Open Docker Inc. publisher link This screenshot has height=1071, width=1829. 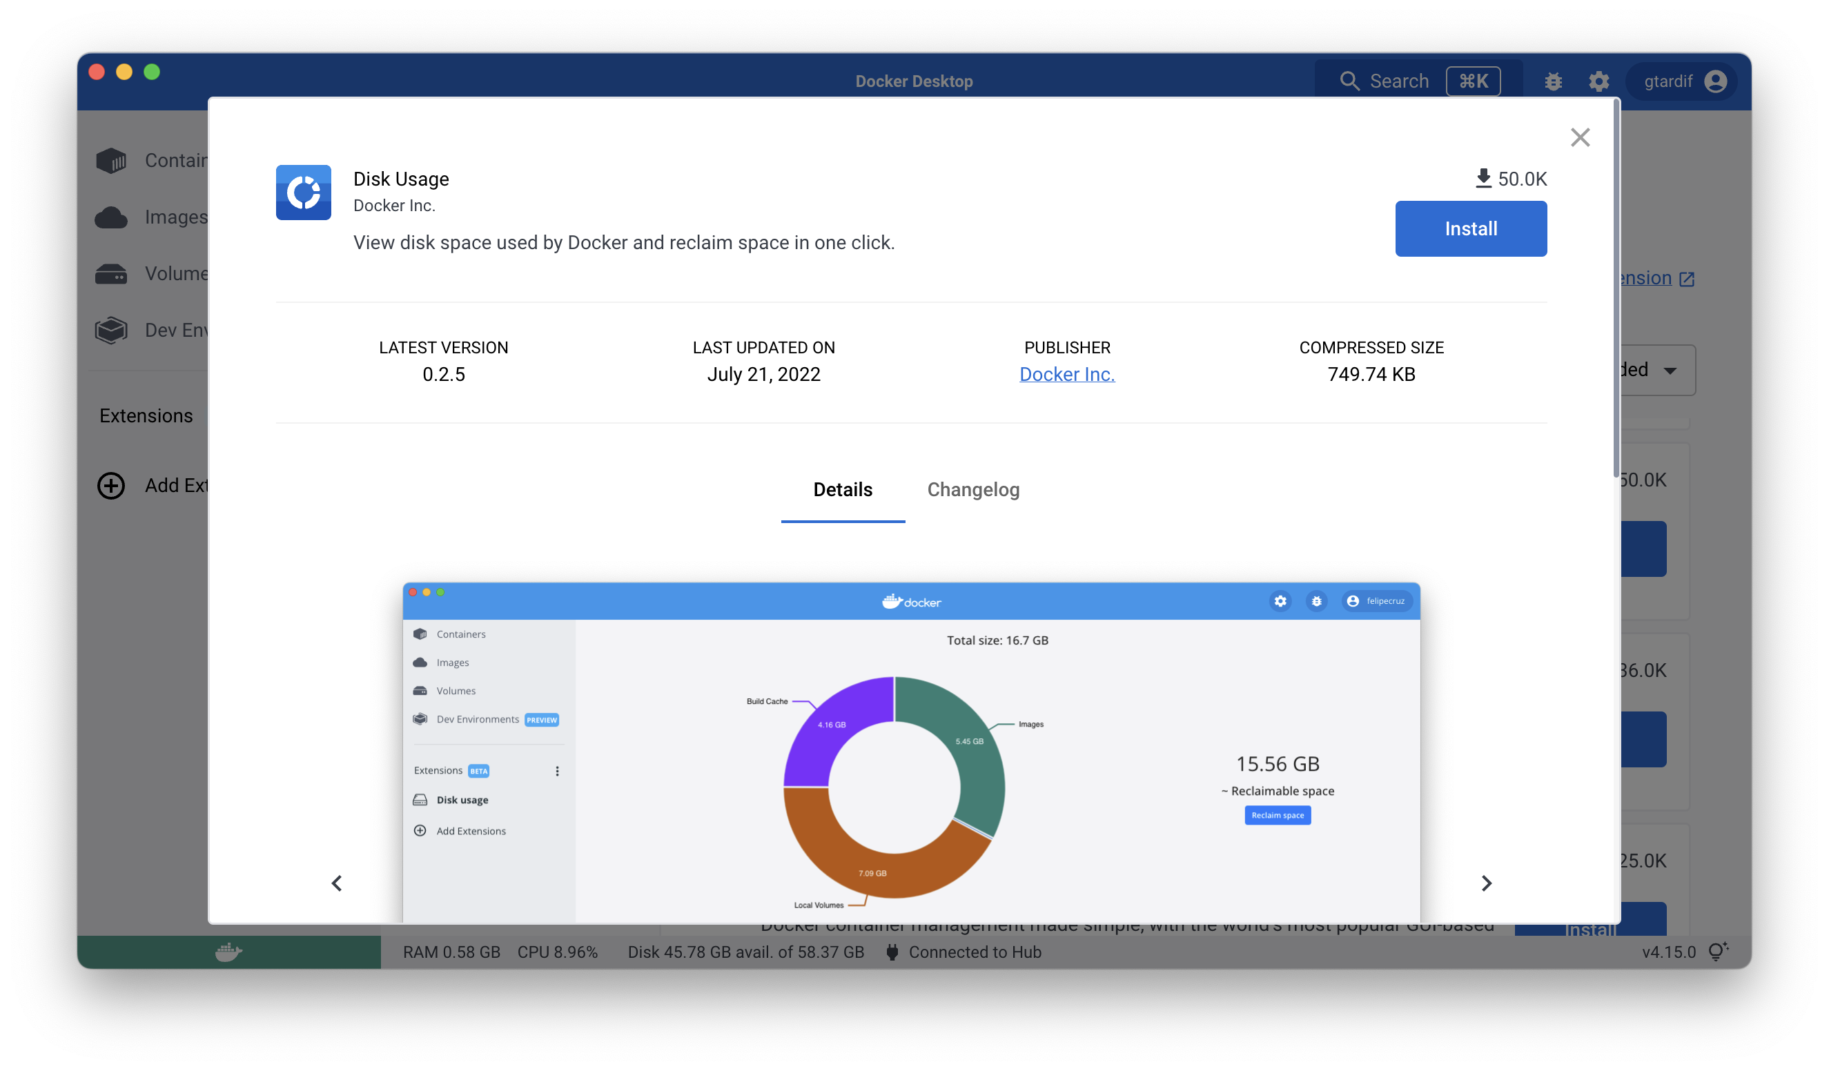[1067, 373]
